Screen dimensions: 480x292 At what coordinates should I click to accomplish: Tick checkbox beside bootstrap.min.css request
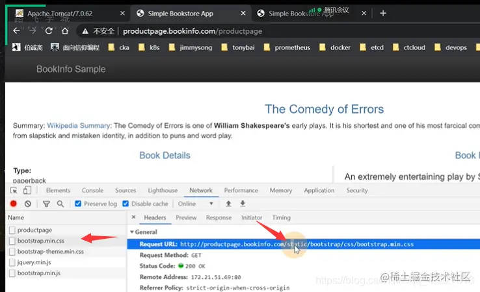(x=12, y=241)
